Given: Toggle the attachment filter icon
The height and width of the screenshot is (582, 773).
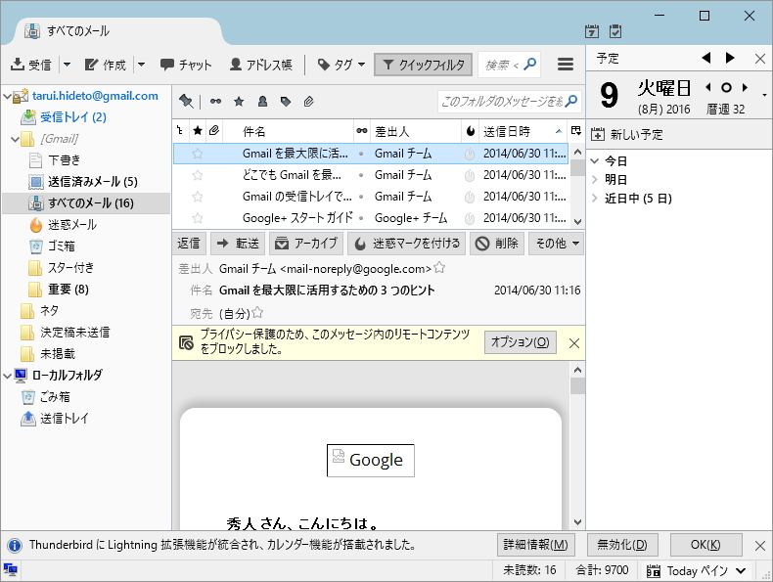Looking at the screenshot, I should pyautogui.click(x=308, y=102).
